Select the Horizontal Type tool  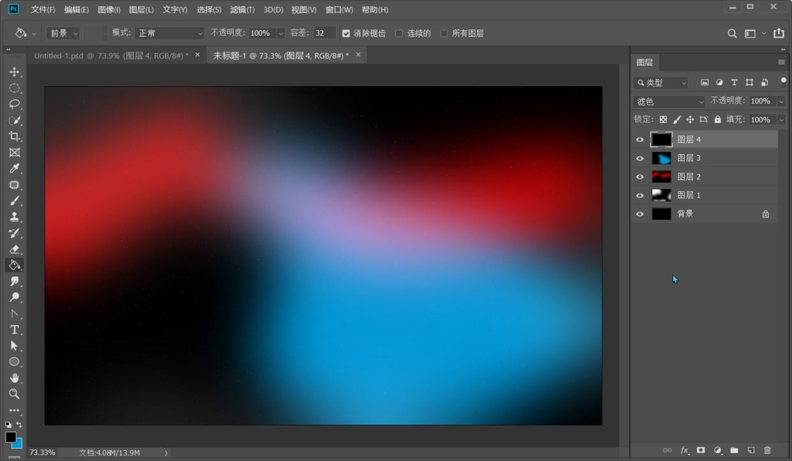(x=14, y=330)
